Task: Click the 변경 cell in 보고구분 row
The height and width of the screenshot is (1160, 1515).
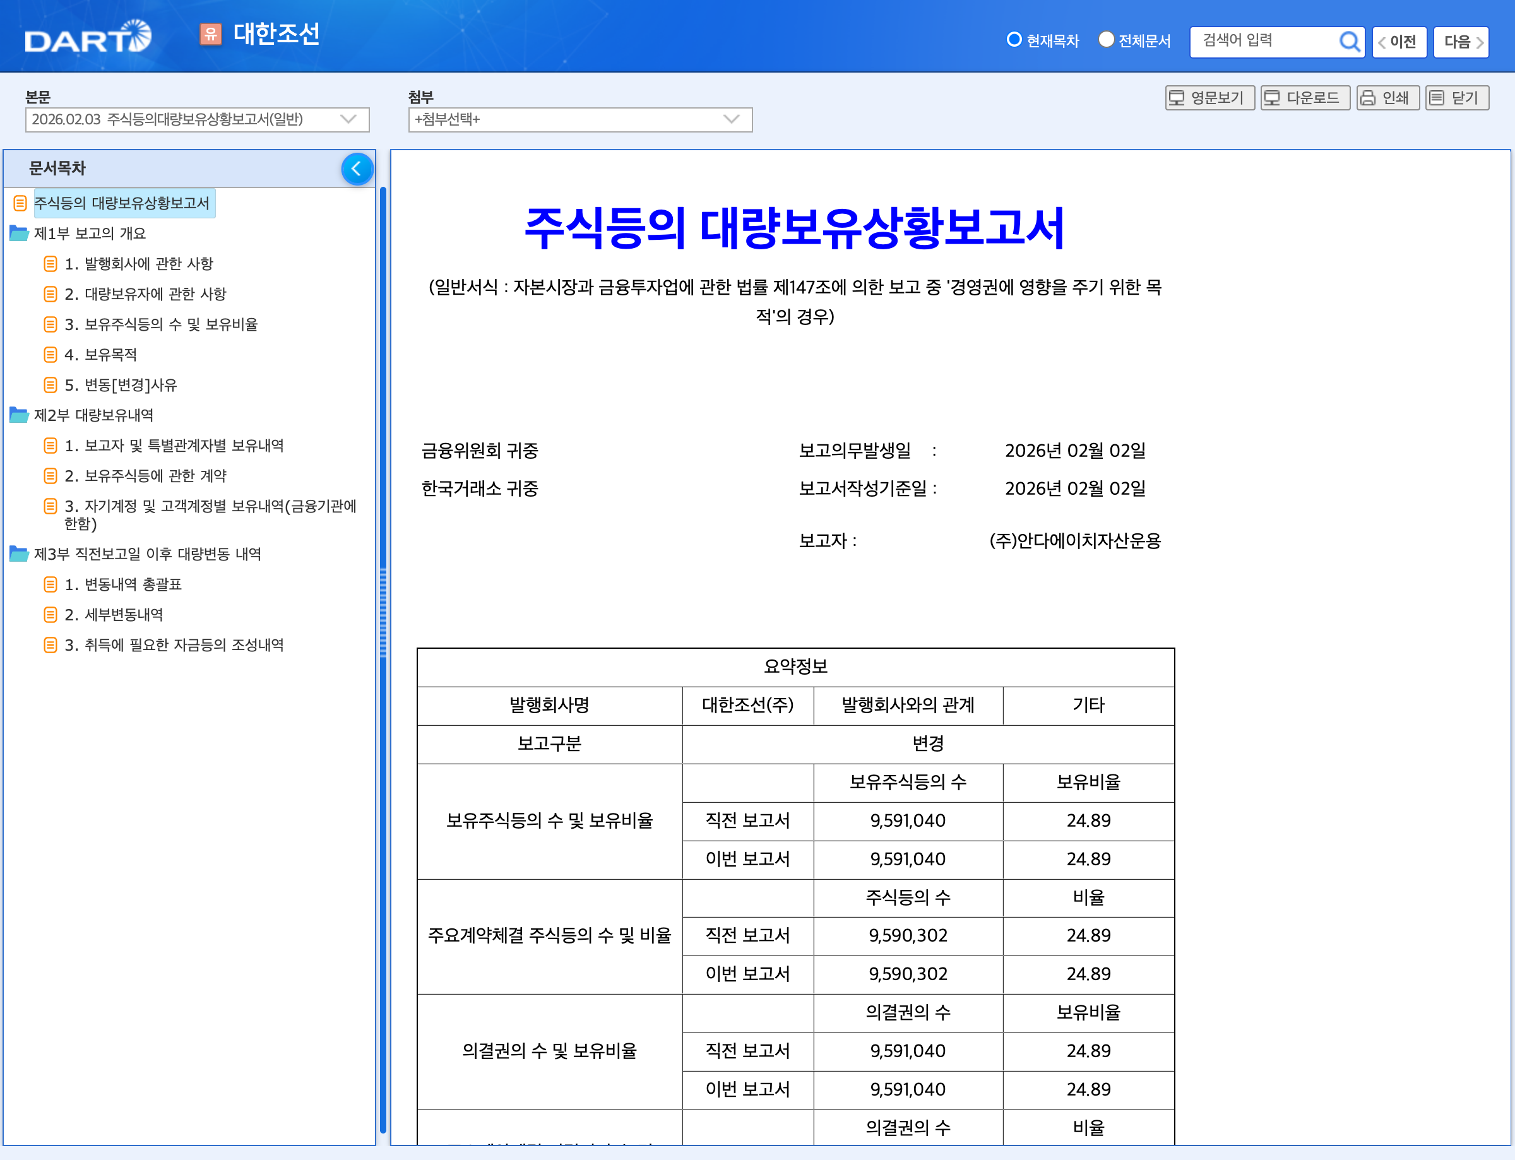Action: (x=928, y=743)
